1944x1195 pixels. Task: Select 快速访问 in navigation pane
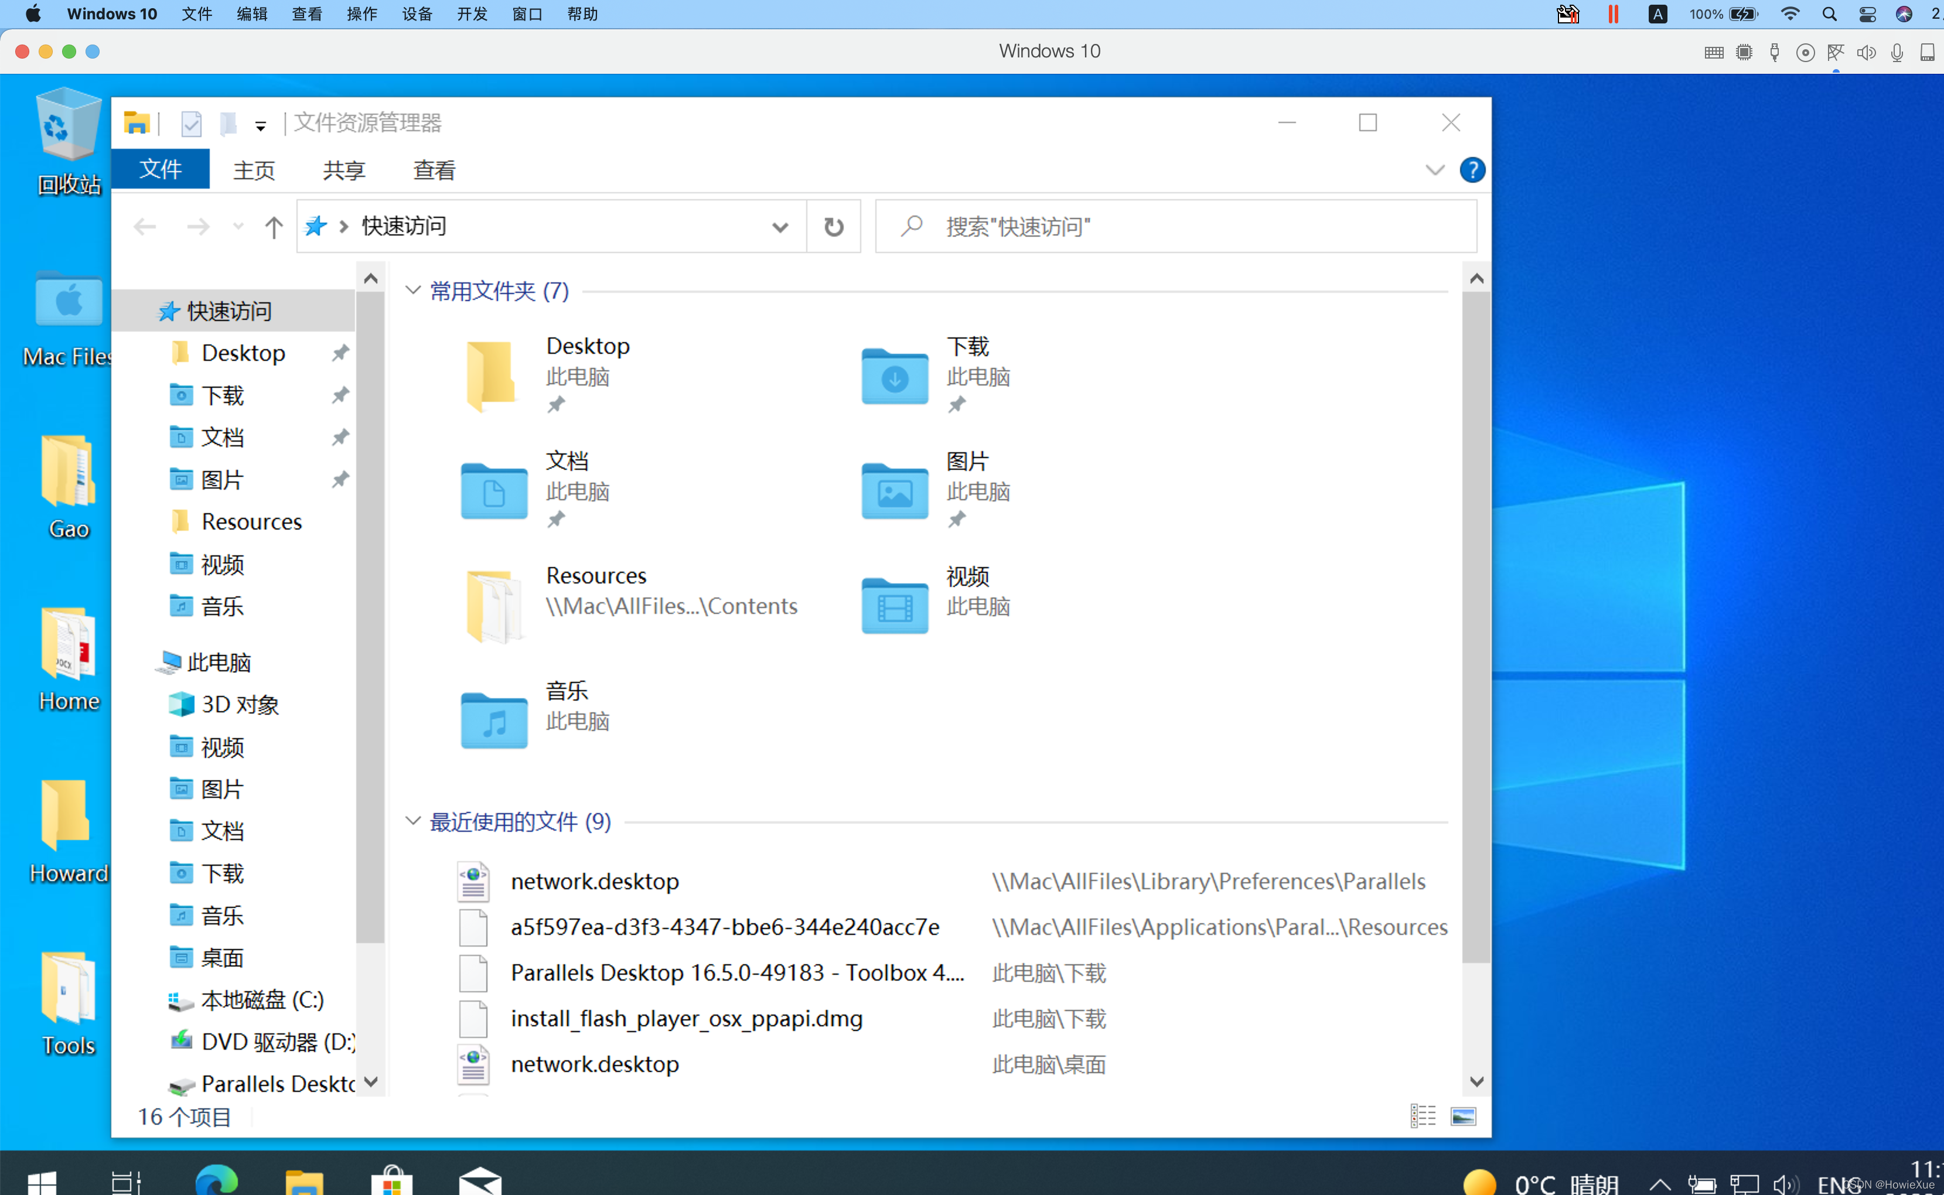tap(233, 310)
